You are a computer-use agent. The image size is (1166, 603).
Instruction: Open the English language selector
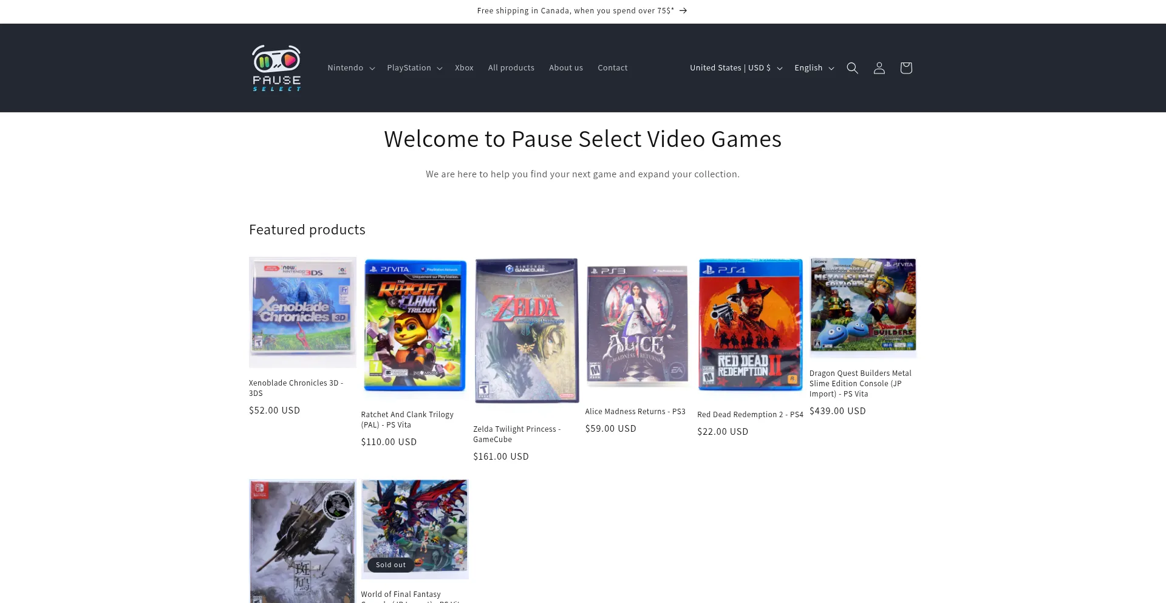point(814,68)
